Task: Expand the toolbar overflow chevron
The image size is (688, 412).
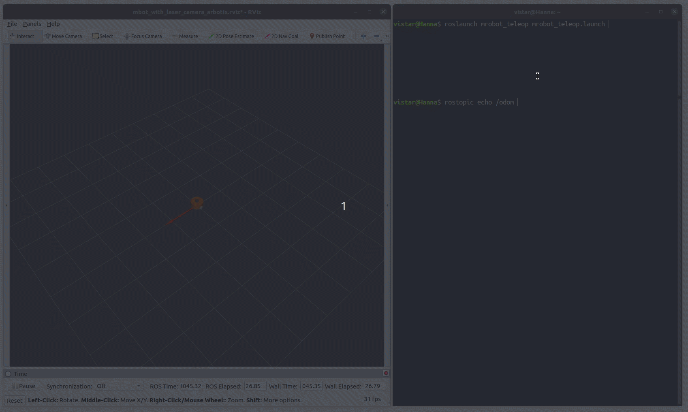Action: click(x=387, y=36)
